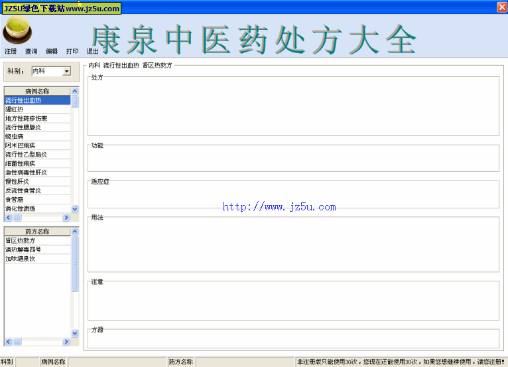Click the 退出 menu item
508x367 pixels.
92,51
